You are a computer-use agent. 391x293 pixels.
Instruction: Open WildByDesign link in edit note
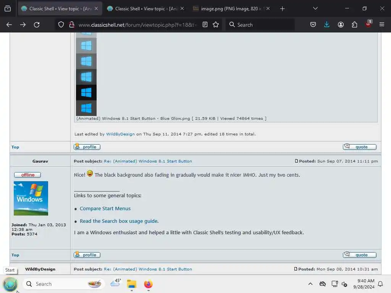coord(120,134)
